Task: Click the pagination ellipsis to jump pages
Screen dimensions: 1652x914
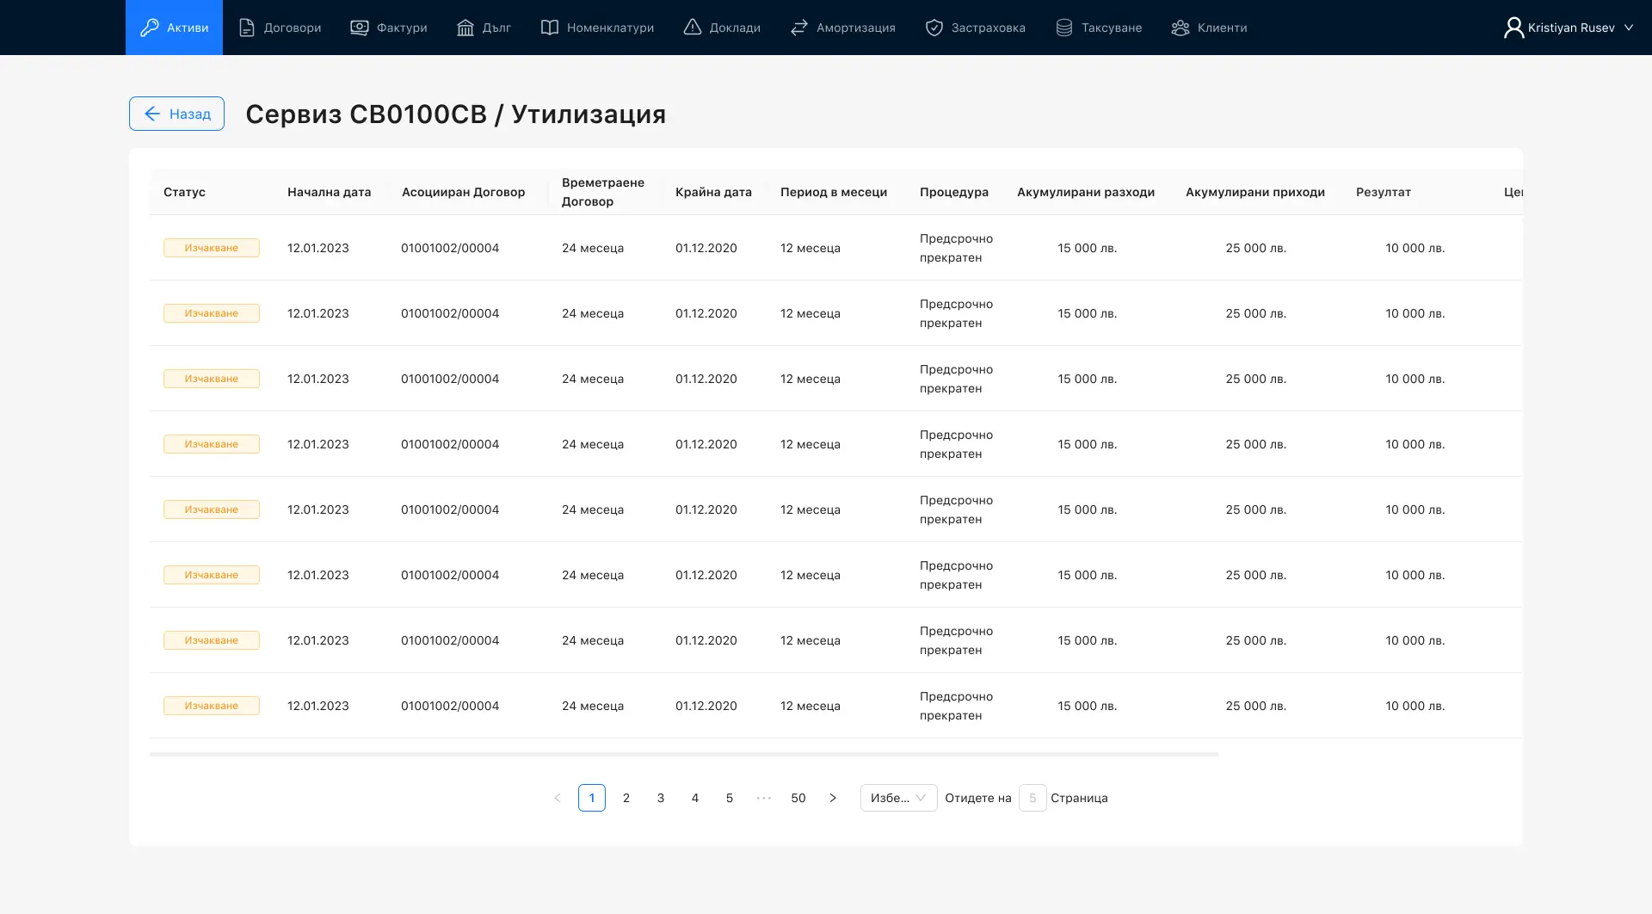Action: pos(764,798)
